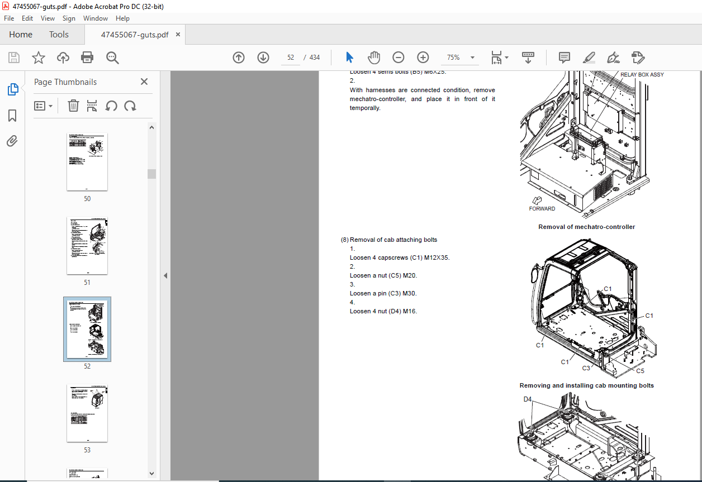Open the Sign document pen tool

tap(613, 58)
